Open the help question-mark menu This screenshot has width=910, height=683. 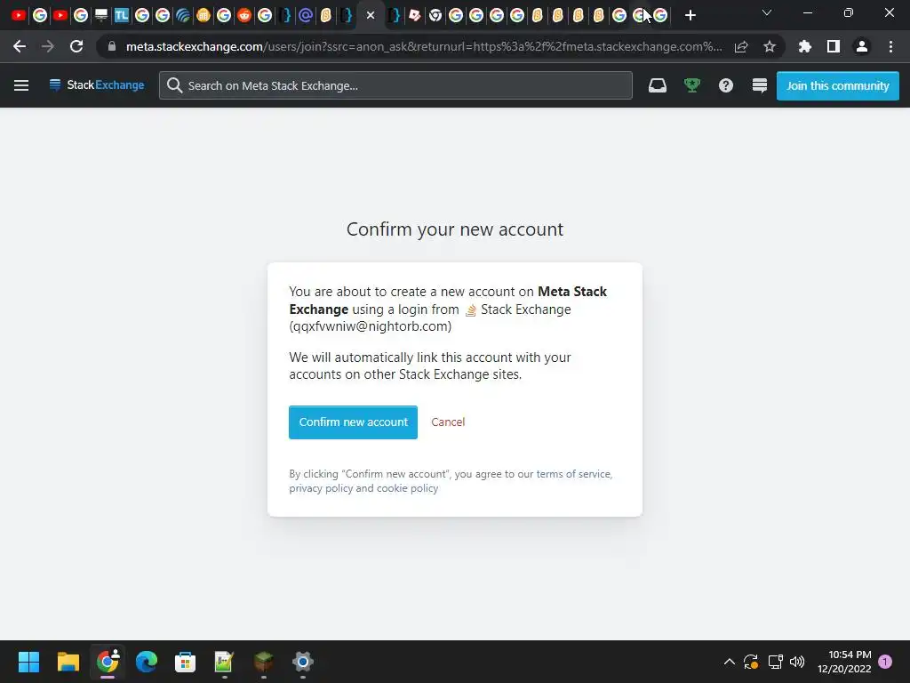pos(726,85)
